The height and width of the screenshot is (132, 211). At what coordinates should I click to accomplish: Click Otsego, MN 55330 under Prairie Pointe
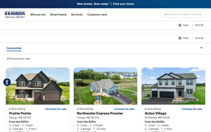pos(20,117)
